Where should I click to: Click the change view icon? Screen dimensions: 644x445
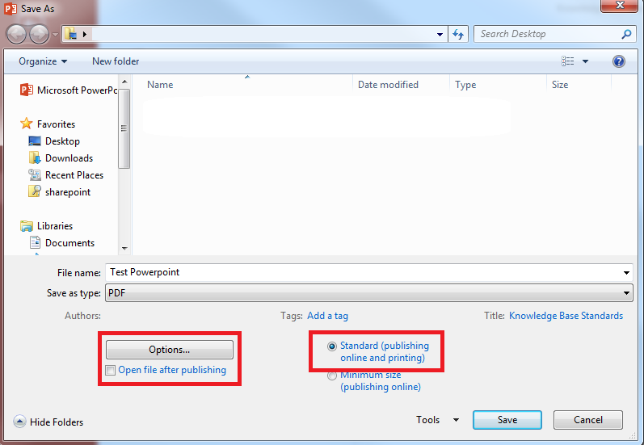point(569,61)
